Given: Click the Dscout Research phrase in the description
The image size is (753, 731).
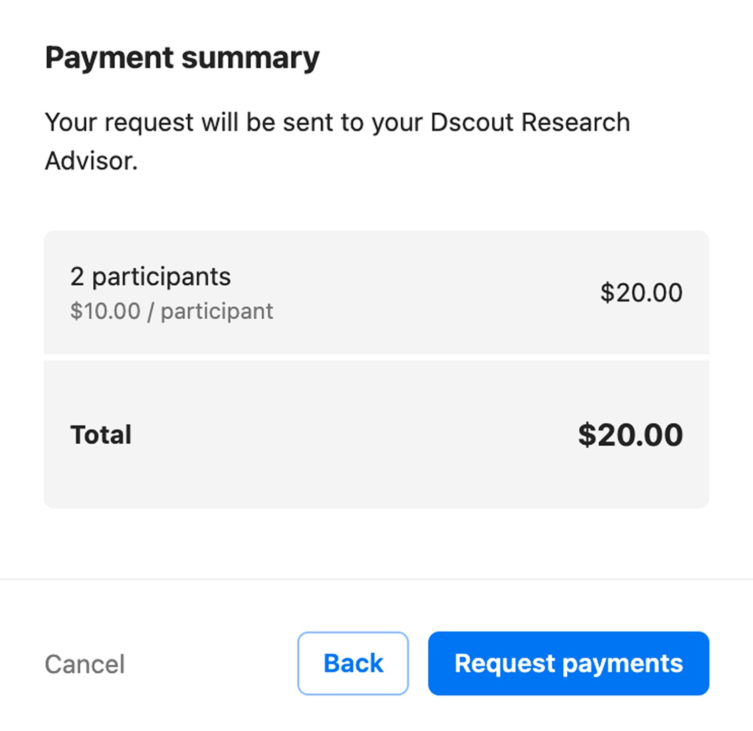Looking at the screenshot, I should (x=530, y=122).
